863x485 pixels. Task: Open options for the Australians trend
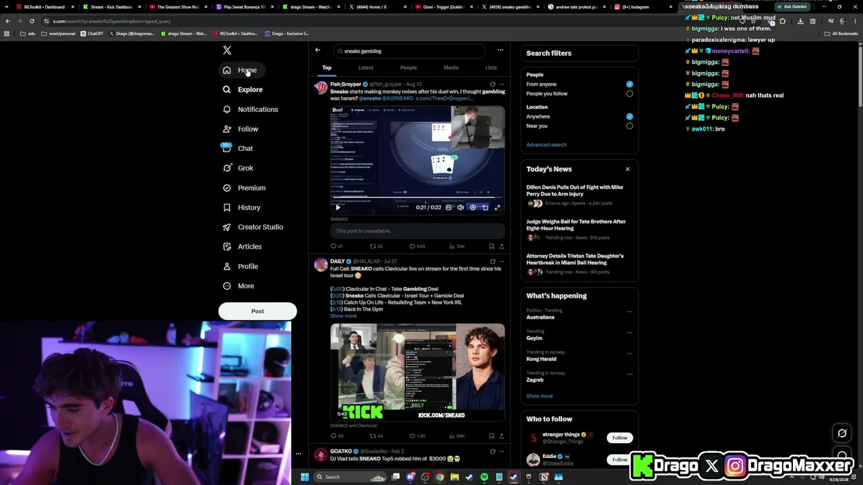[630, 312]
